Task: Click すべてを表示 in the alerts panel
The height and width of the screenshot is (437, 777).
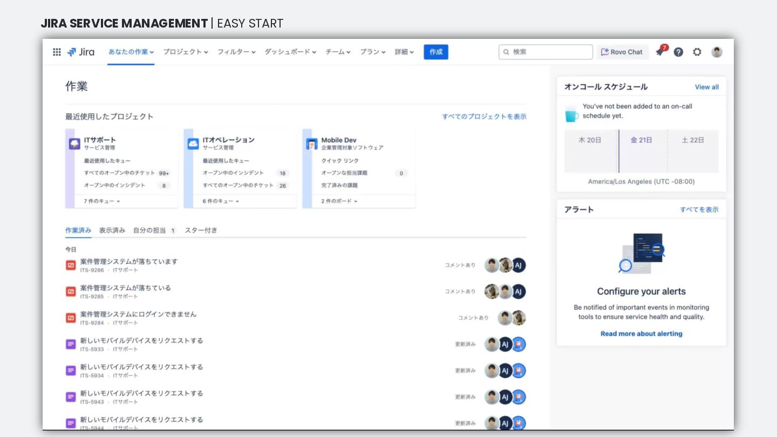Action: (699, 210)
